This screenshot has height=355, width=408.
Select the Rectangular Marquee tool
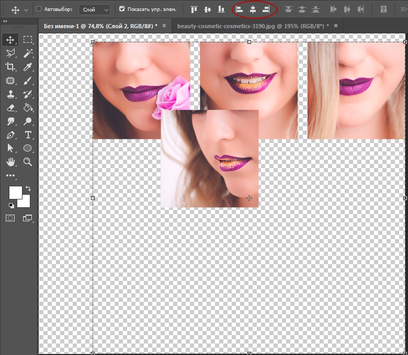point(28,40)
